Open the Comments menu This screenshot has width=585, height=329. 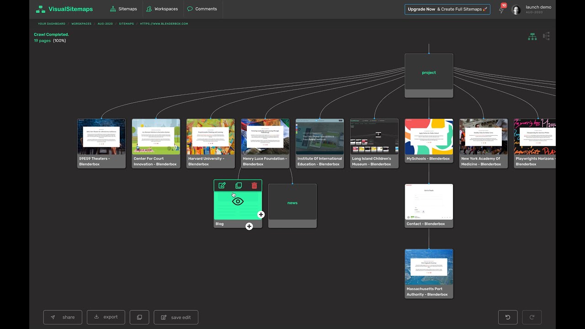(x=202, y=9)
